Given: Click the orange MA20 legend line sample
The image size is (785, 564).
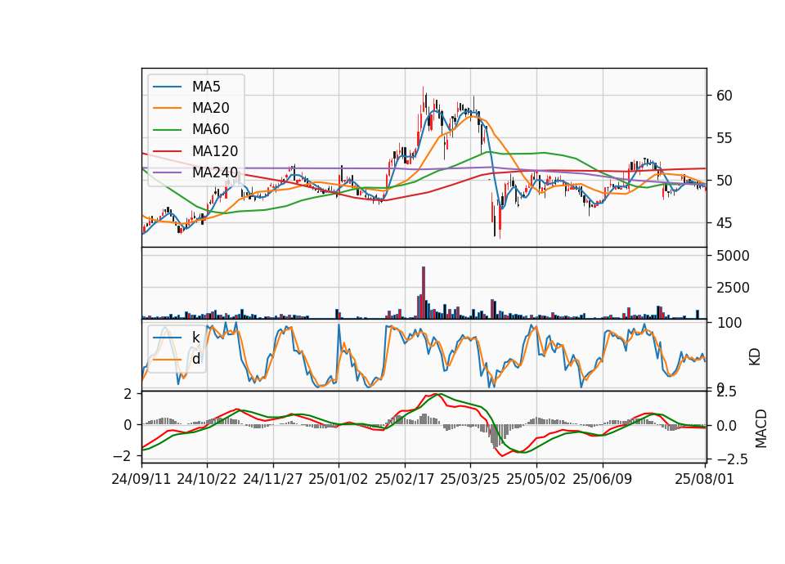Looking at the screenshot, I should (167, 109).
